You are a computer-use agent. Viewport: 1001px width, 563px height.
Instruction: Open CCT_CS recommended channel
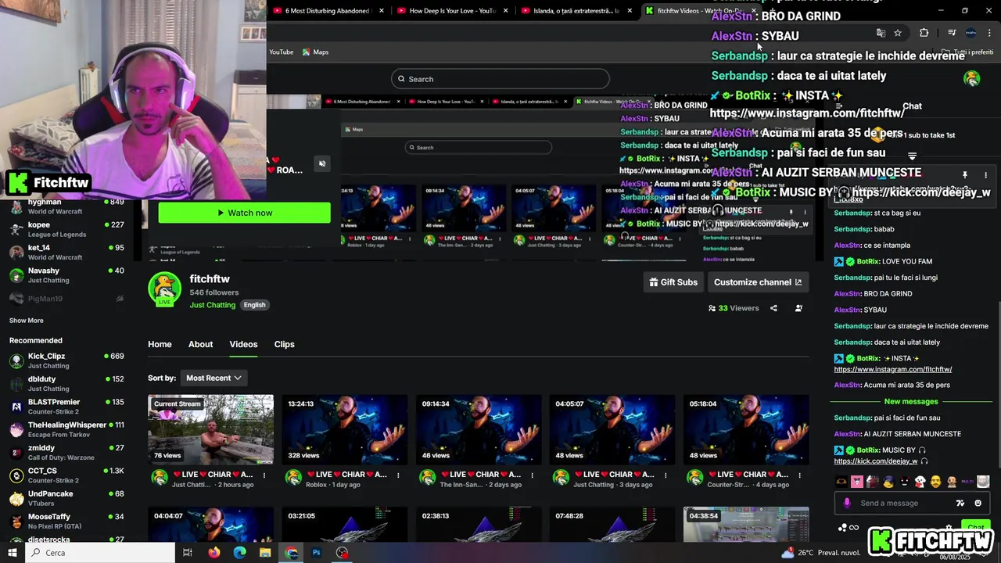coord(66,475)
